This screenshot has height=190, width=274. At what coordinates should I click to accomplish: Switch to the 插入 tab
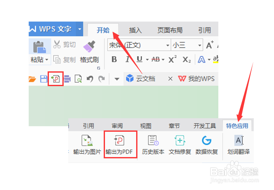135,30
